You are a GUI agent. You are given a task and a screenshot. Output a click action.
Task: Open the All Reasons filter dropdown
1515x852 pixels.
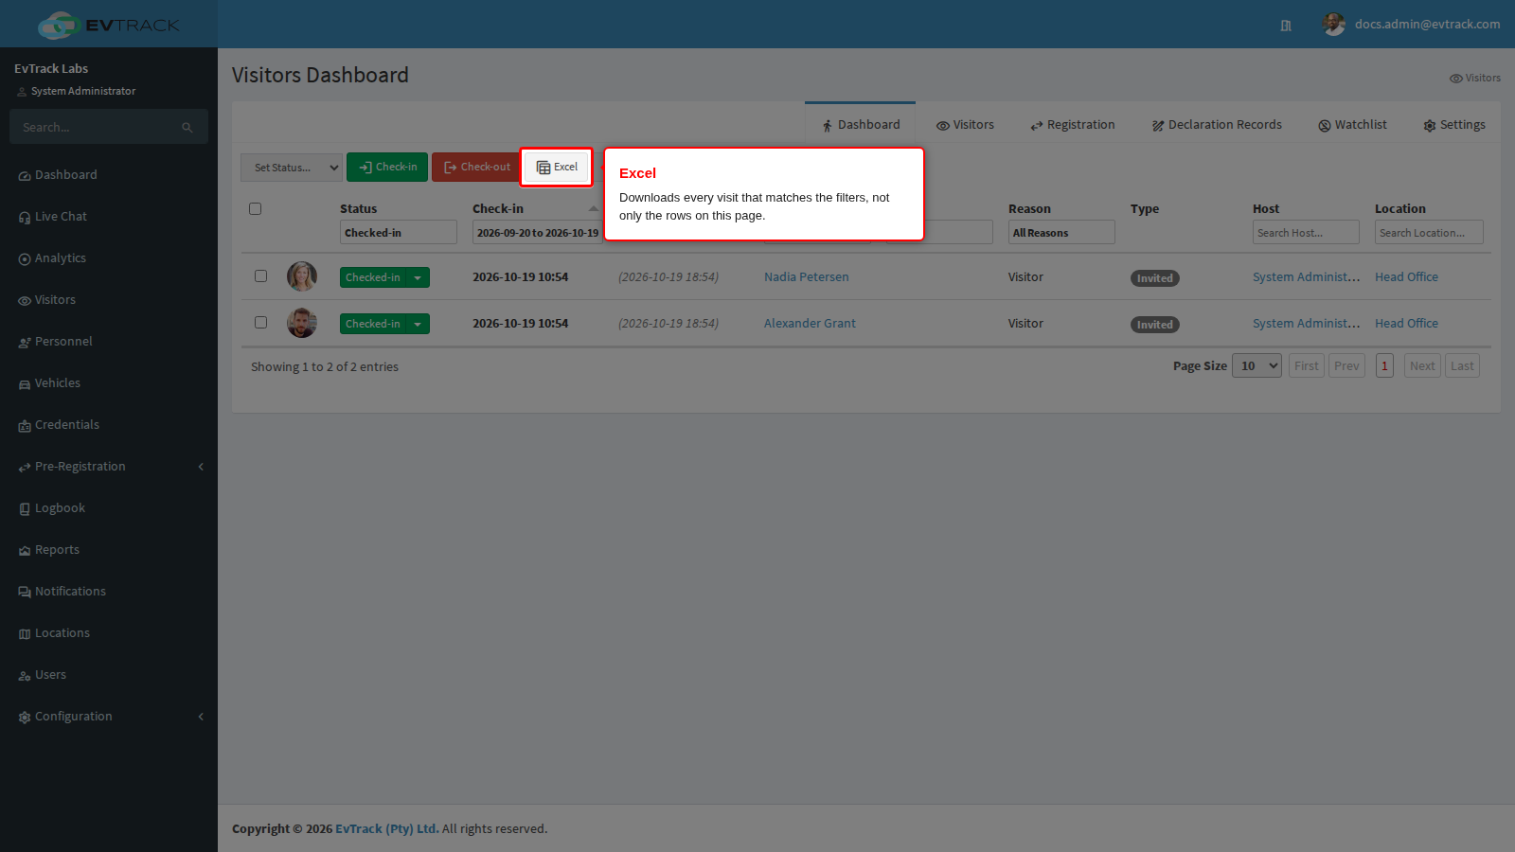click(x=1061, y=233)
